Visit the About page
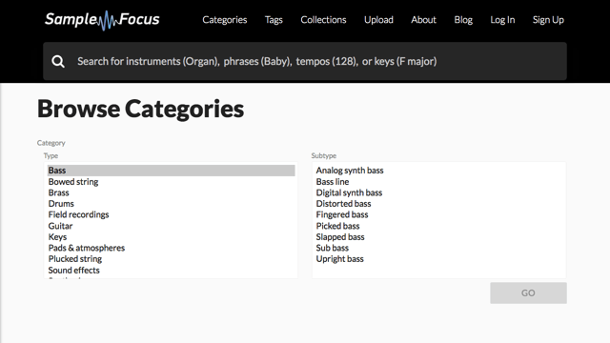Screen dimensions: 610x343 point(423,20)
